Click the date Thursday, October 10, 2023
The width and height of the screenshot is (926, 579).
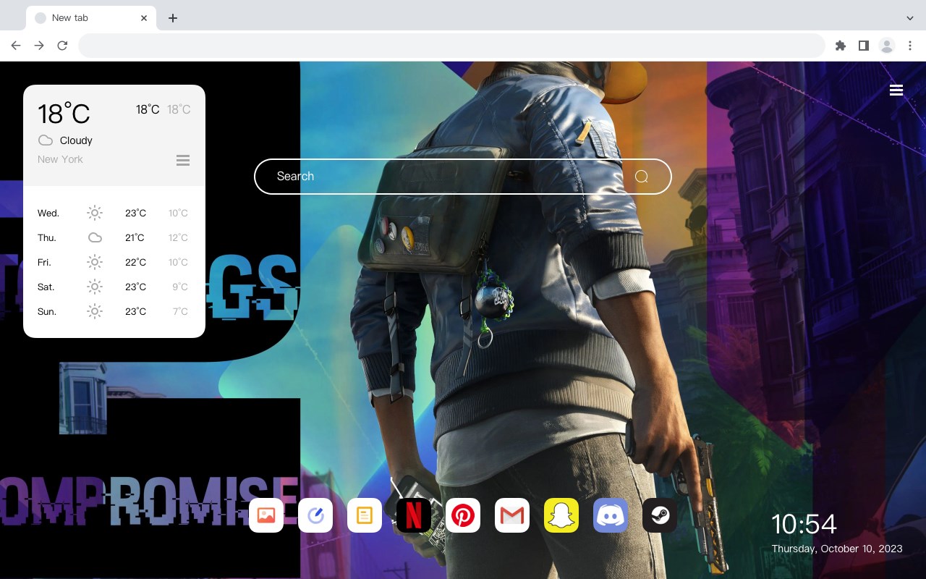pos(837,549)
